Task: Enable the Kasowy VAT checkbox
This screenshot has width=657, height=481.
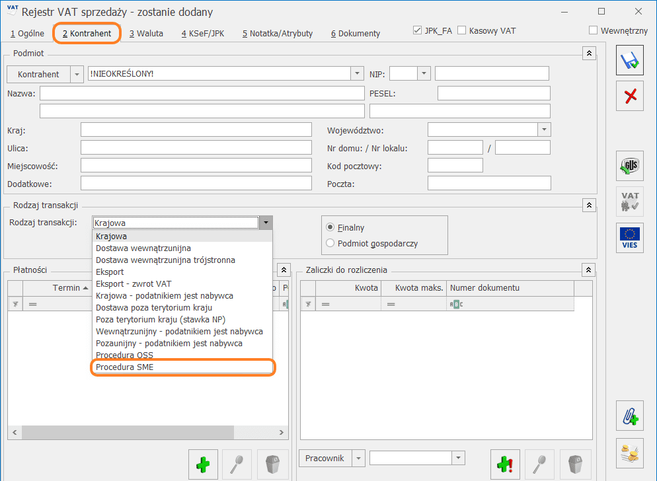Action: click(461, 30)
